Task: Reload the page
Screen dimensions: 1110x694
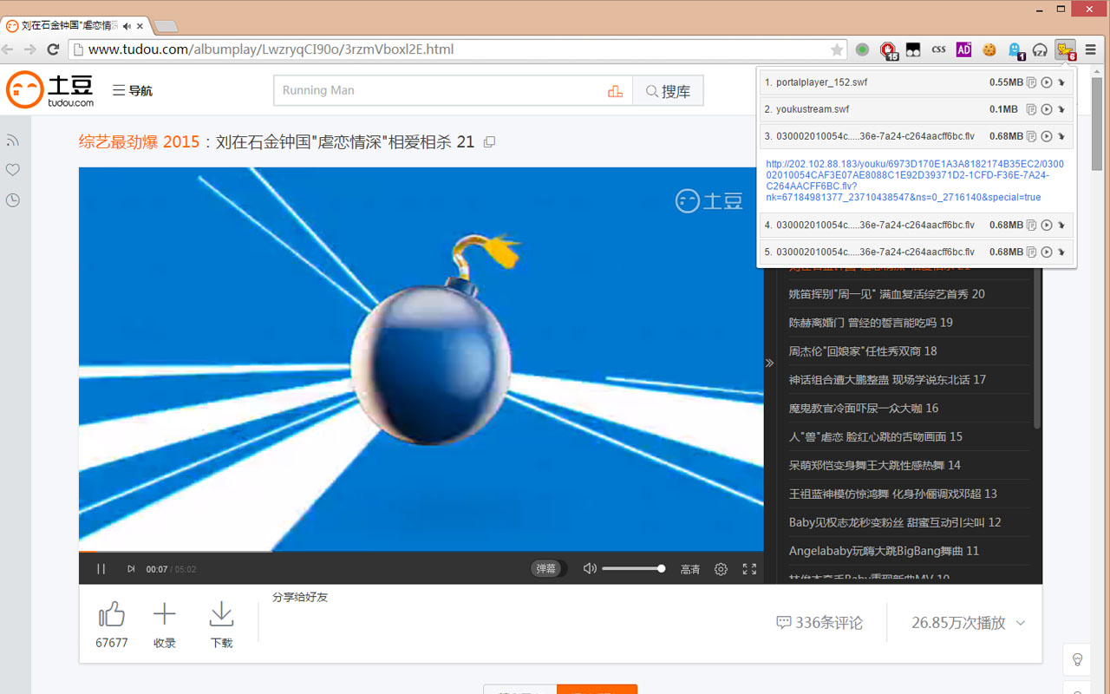Action: click(54, 49)
